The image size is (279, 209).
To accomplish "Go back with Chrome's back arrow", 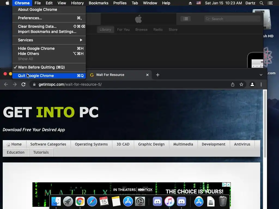I will (x=6, y=84).
